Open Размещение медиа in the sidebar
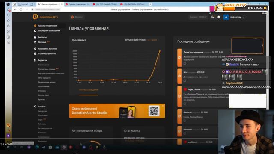The width and height of the screenshot is (274, 154). pos(47,82)
